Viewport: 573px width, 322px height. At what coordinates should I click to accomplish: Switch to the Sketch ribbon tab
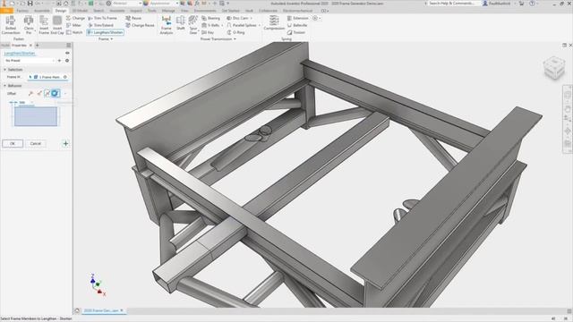pos(98,11)
